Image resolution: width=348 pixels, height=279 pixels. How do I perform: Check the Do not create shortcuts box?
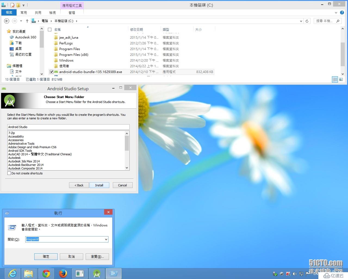click(x=9, y=173)
